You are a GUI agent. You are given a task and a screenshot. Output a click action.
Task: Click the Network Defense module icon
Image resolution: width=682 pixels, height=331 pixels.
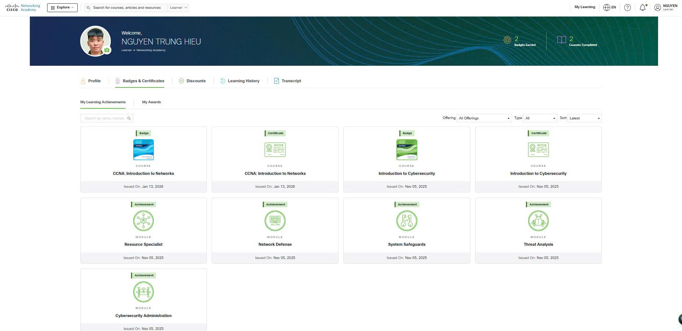coord(275,221)
